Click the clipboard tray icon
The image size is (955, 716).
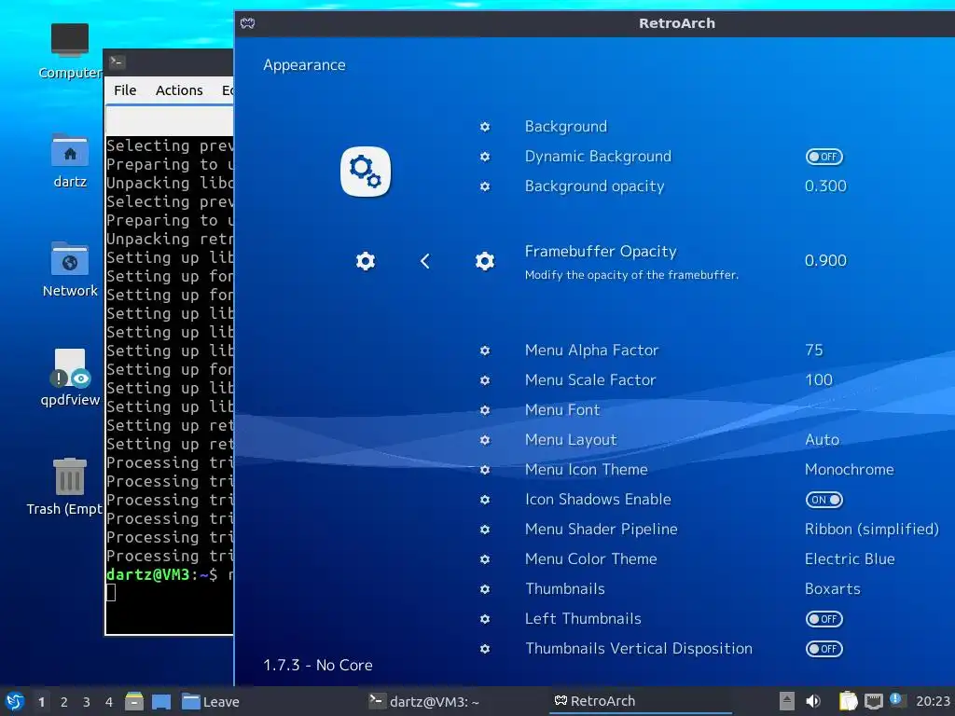[x=848, y=701]
